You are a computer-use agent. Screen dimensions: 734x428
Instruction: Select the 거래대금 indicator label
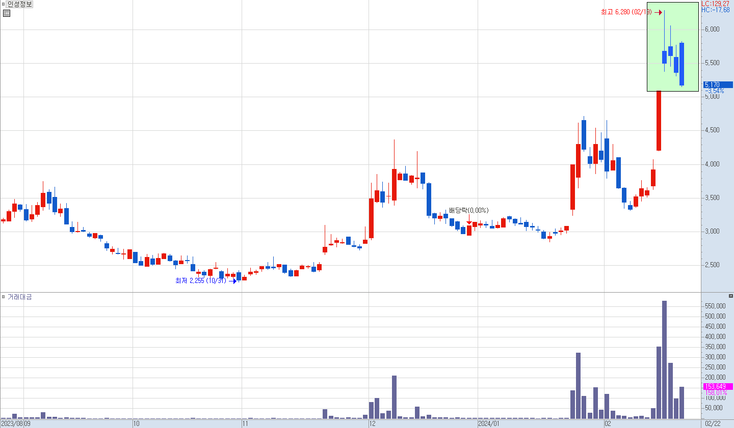[19, 297]
